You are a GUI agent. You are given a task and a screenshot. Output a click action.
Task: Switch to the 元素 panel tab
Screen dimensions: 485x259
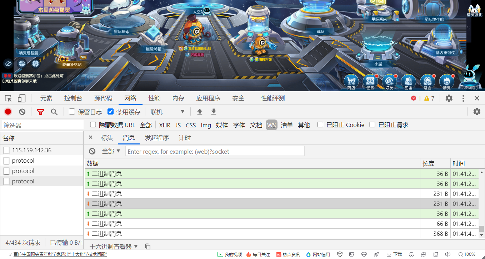coord(46,98)
